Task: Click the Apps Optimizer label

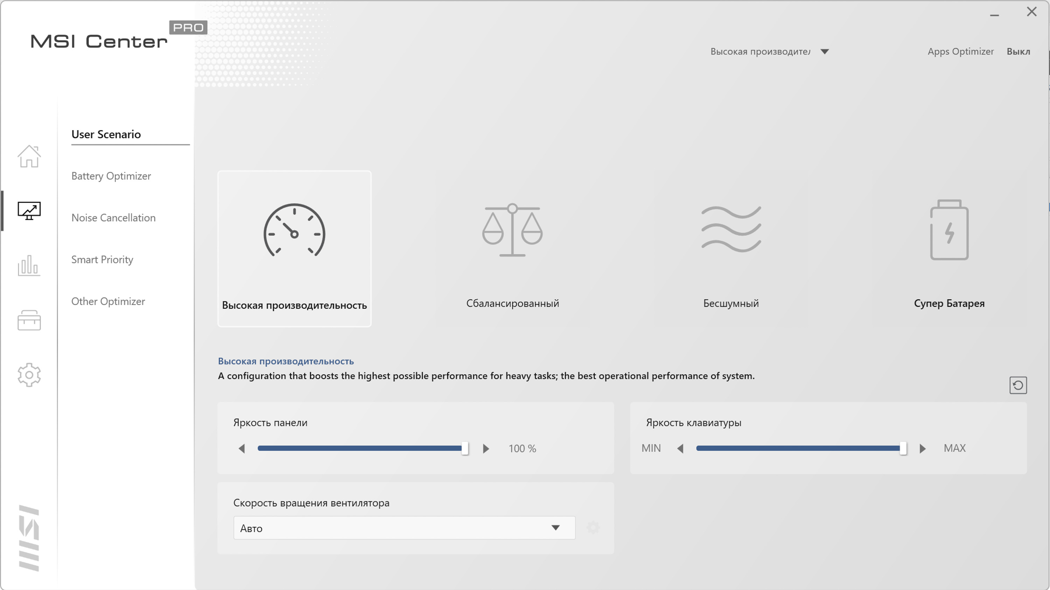Action: tap(961, 51)
